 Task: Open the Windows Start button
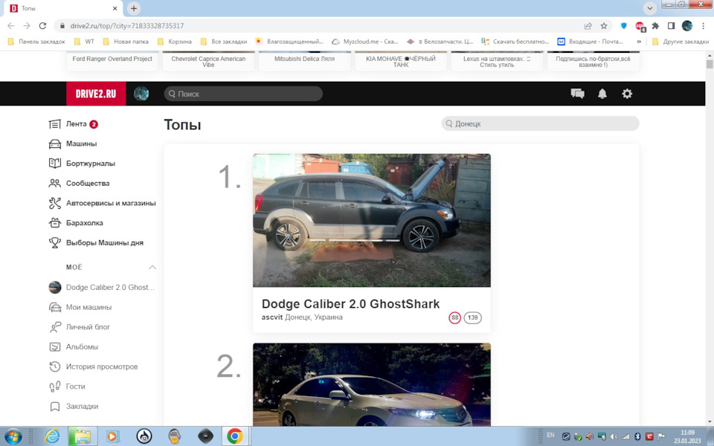tap(13, 436)
